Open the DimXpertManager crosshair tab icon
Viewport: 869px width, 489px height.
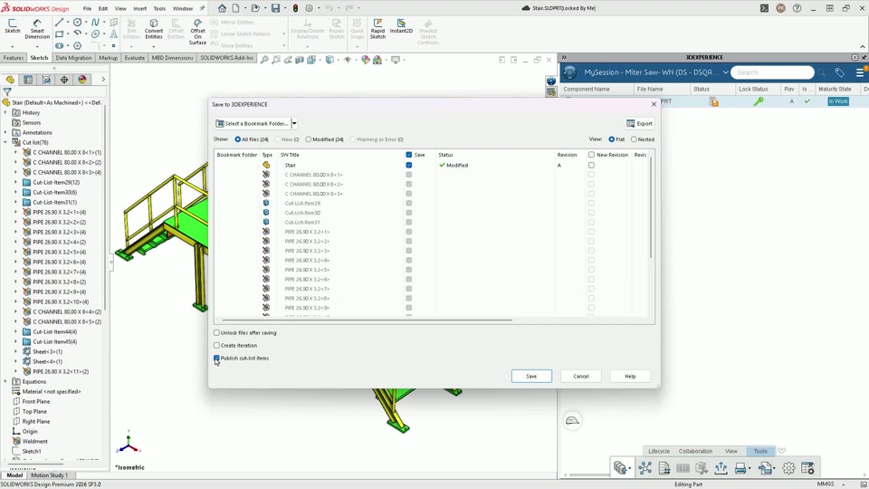[x=64, y=80]
